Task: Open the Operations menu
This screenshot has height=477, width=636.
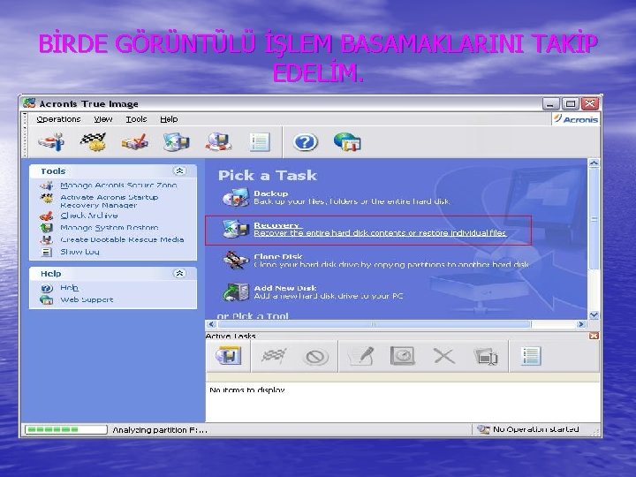Action: [x=58, y=119]
